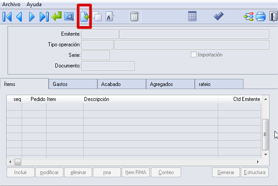278x186 pixels.
Task: Toggle the Importación checkbox
Action: 193,55
